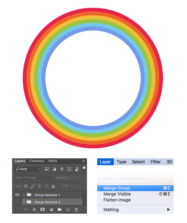Screen dimensions: 187x223
Task: Click the green rainbow ring
Action: pos(93,21)
